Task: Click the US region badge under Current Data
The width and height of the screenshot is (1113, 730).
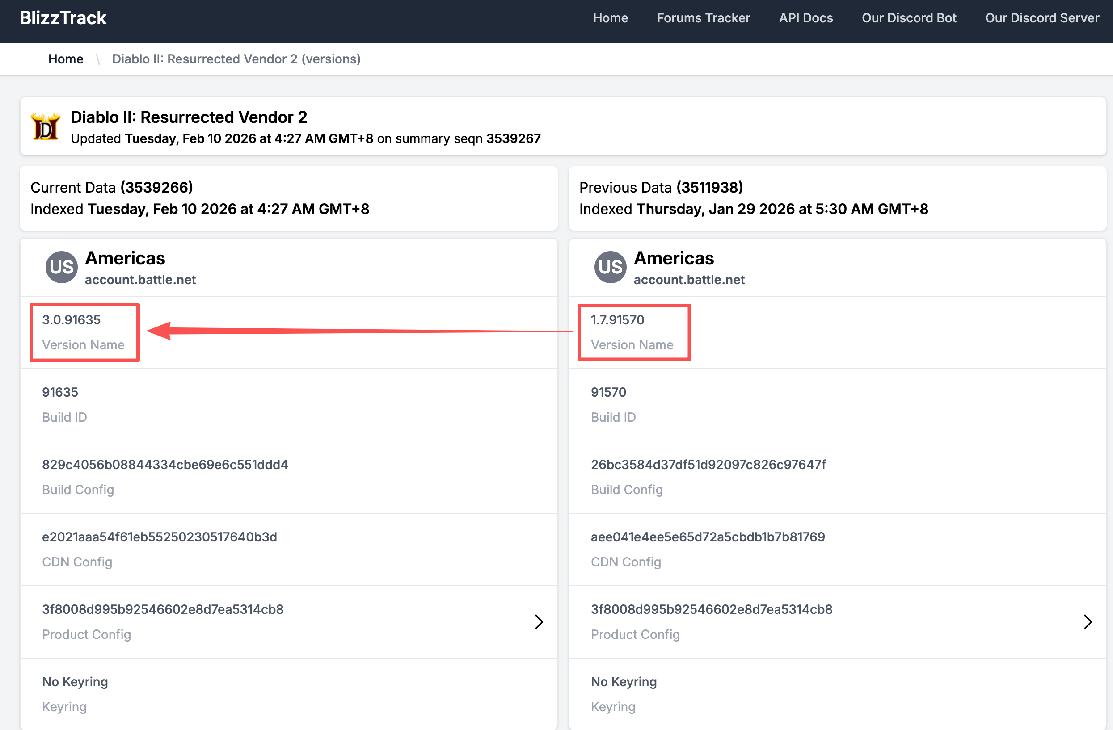Action: pyautogui.click(x=61, y=267)
